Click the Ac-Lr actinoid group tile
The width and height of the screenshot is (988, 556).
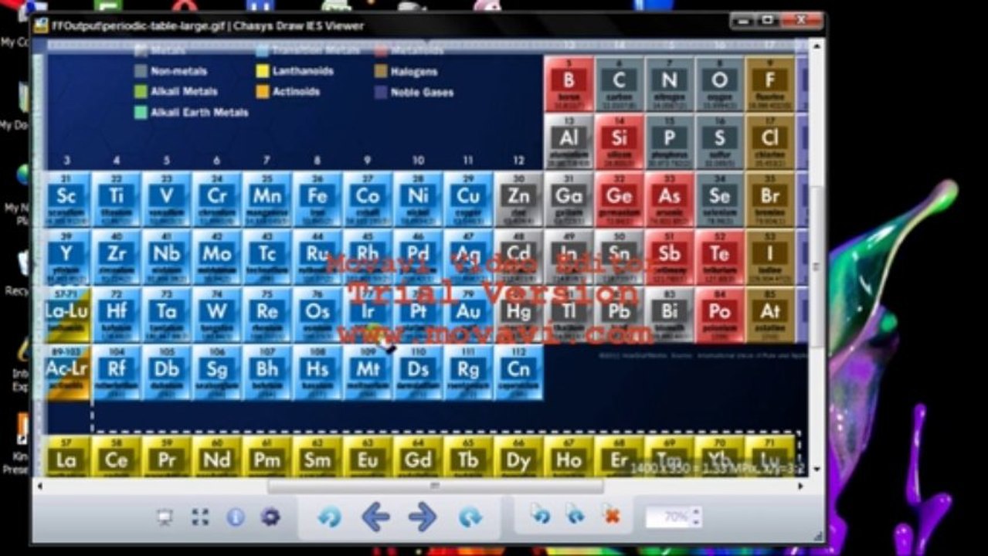pyautogui.click(x=66, y=373)
